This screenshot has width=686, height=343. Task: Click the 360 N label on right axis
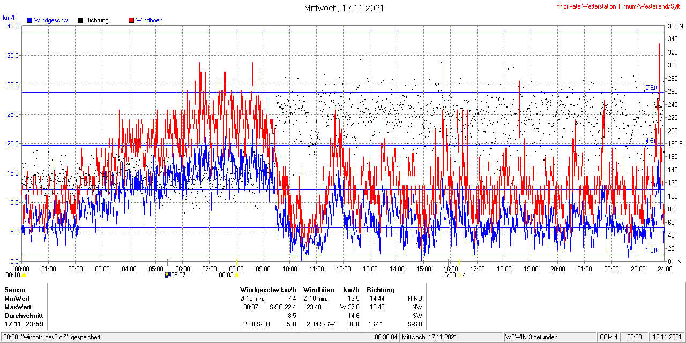click(674, 26)
